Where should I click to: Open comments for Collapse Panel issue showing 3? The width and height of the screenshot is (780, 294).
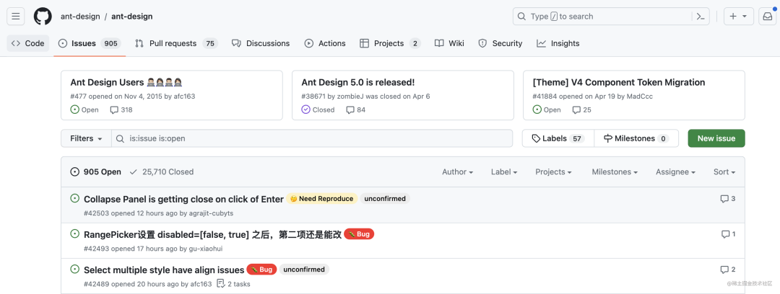(728, 199)
